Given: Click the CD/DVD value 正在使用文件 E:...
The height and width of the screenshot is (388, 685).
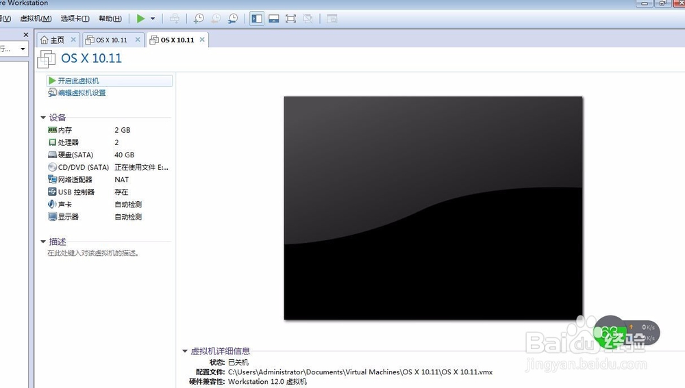Looking at the screenshot, I should pos(141,167).
